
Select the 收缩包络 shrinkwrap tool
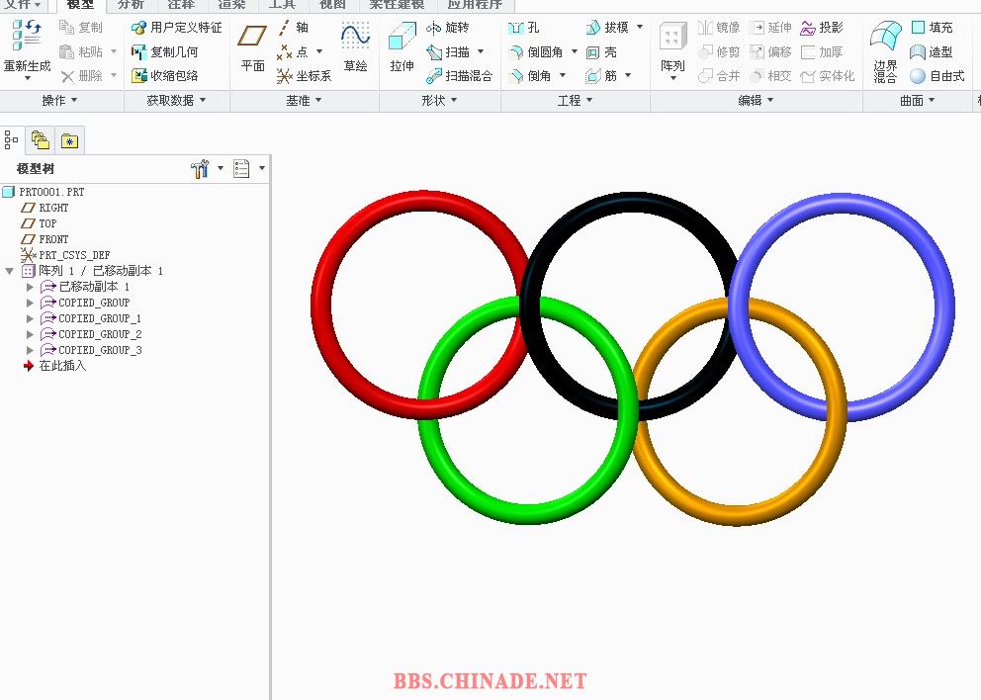[x=164, y=76]
